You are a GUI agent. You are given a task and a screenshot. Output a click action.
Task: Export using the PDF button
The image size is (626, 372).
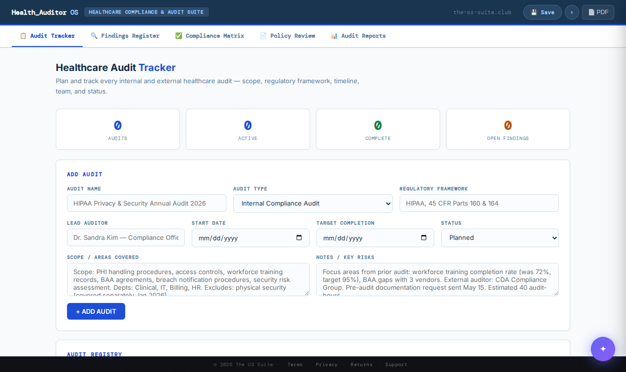598,12
